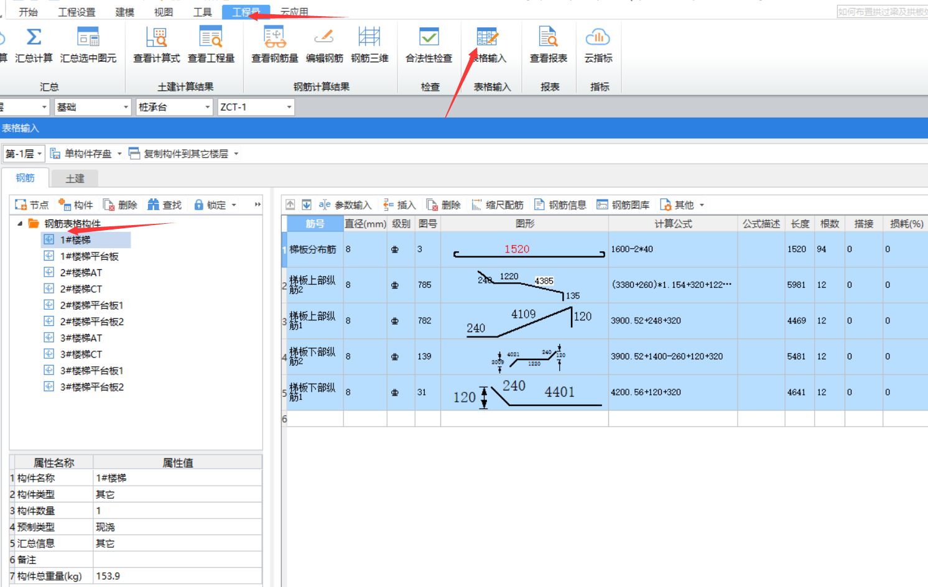Click the 构件名称 value 1#楼梯
The height and width of the screenshot is (587, 928).
coord(177,478)
